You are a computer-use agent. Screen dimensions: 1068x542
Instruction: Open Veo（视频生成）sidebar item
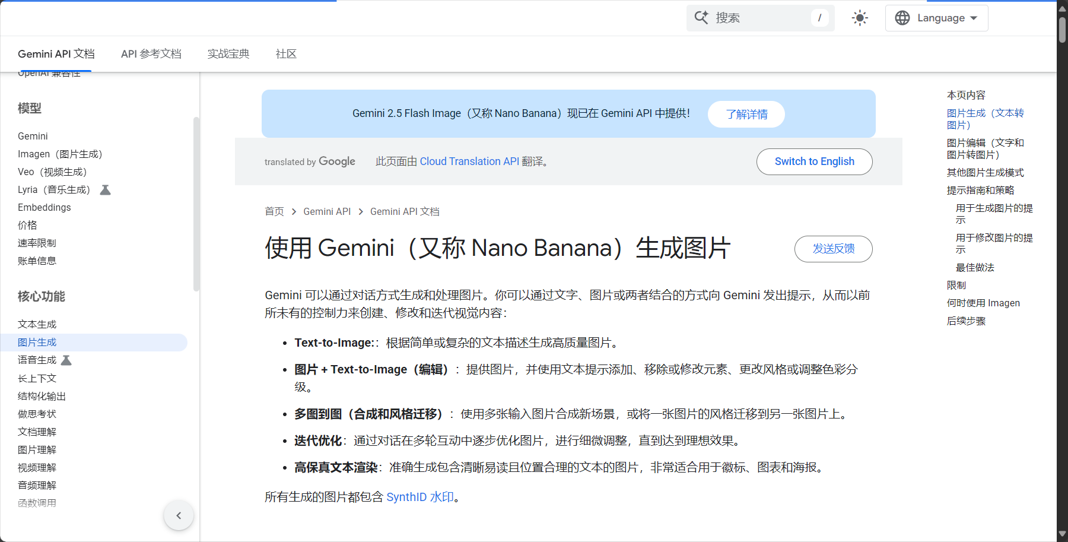52,172
